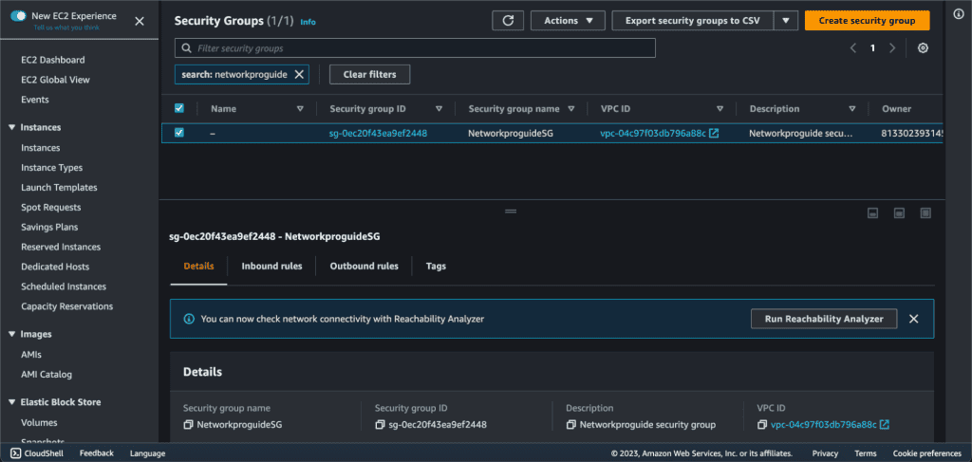Remove the networkproguide search filter
972x462 pixels.
pos(299,74)
